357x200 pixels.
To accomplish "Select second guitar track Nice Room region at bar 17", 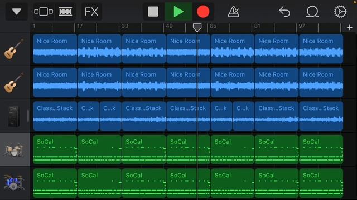I will point(99,82).
